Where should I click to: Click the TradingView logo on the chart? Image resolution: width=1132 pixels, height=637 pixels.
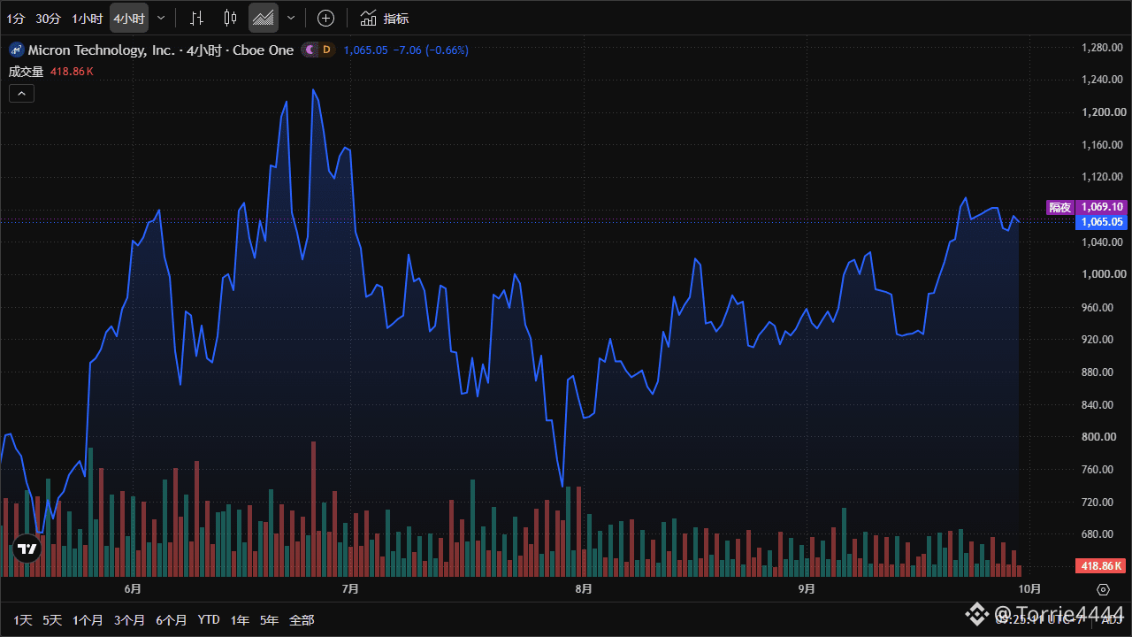tap(27, 549)
